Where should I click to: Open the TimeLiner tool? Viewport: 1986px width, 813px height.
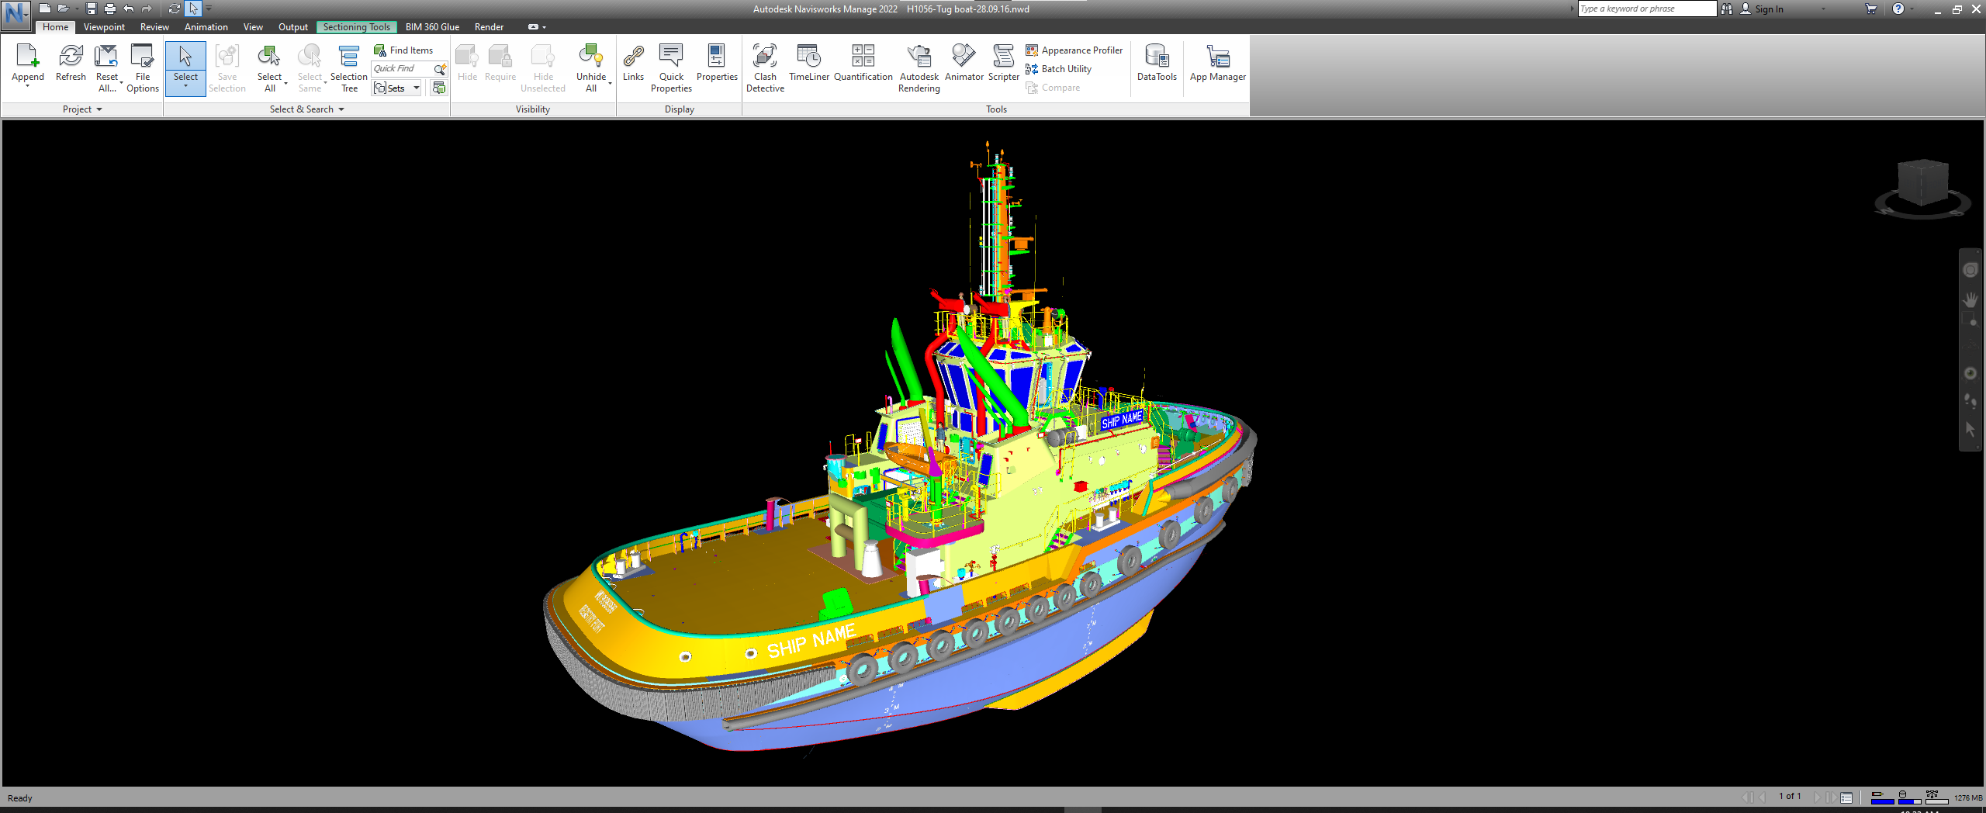point(808,63)
